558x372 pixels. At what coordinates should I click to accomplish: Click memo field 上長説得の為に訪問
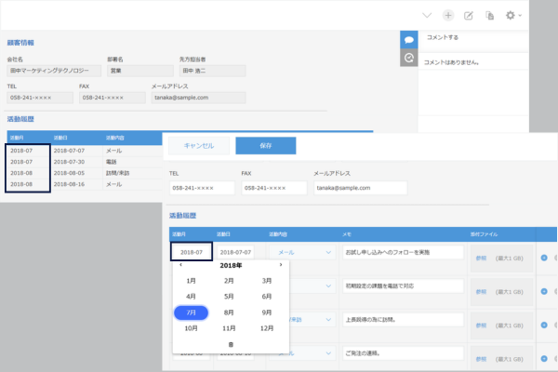tap(403, 320)
